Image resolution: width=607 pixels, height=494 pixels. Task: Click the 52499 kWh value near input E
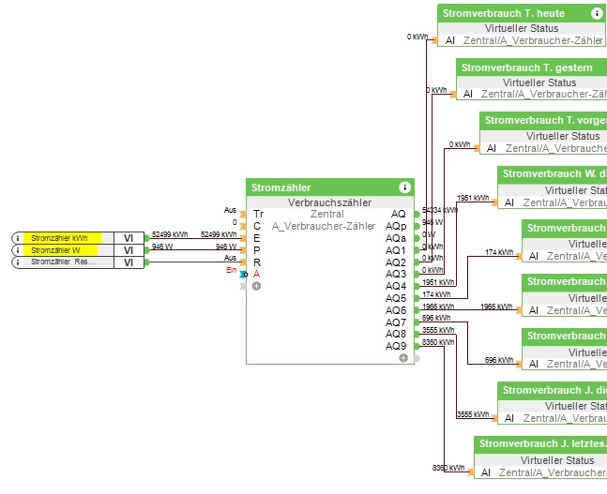(x=219, y=234)
